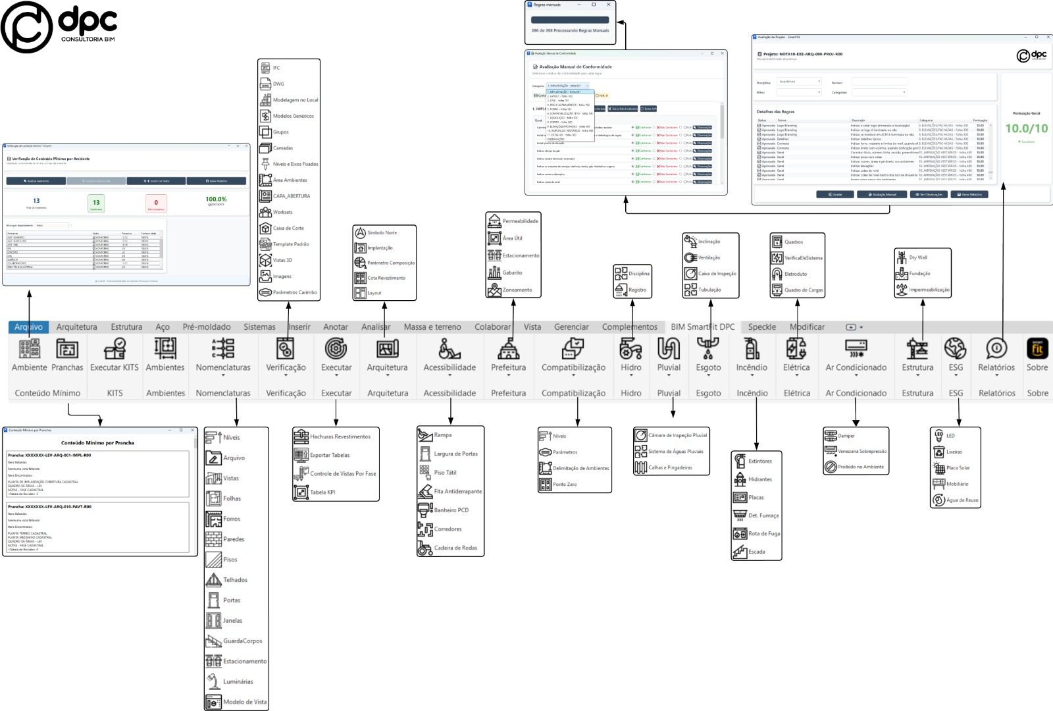Open the Relatórios ribbon dropdown
The width and height of the screenshot is (1053, 711).
tap(996, 375)
